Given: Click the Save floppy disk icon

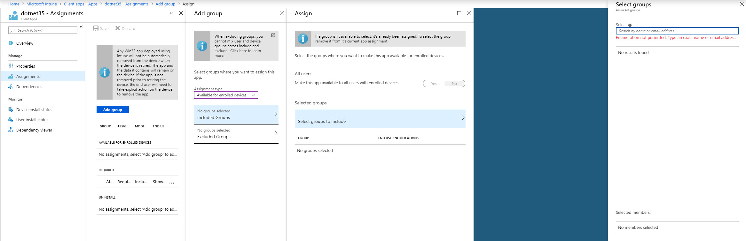Looking at the screenshot, I should 96,28.
